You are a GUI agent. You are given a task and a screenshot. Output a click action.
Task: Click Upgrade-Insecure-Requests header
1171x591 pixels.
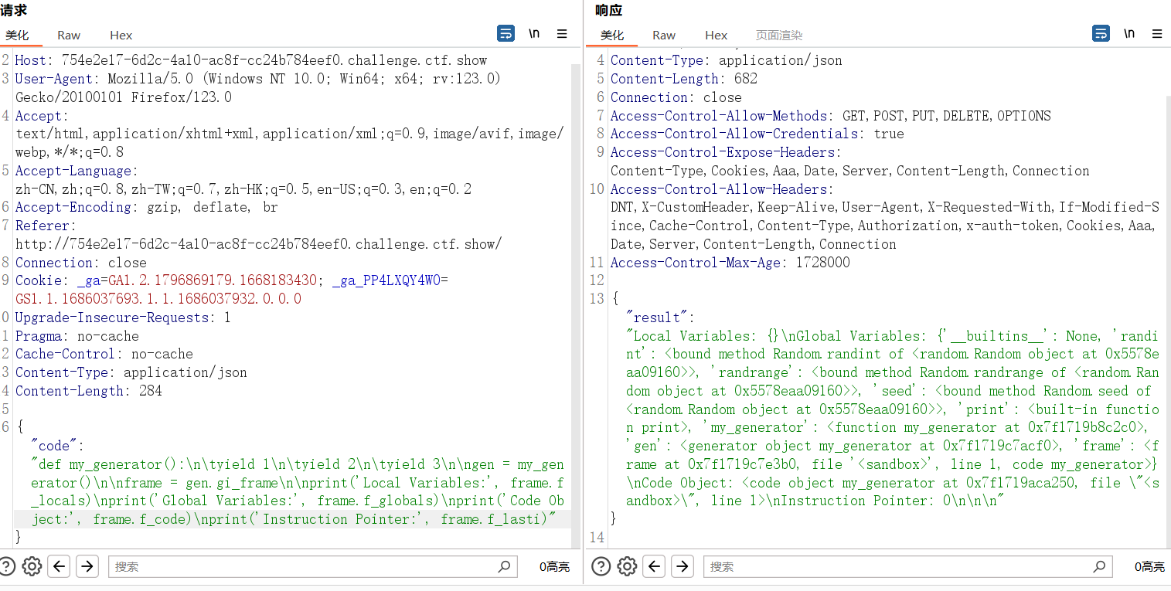(123, 318)
